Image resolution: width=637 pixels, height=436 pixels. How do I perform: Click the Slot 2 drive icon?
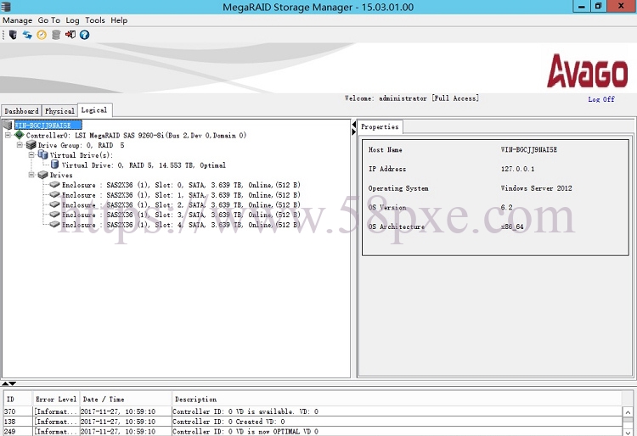(54, 204)
